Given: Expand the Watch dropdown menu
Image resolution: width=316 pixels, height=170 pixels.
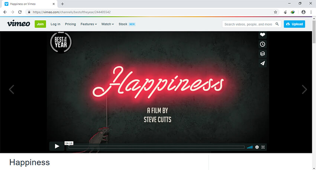Looking at the screenshot, I should (x=107, y=24).
